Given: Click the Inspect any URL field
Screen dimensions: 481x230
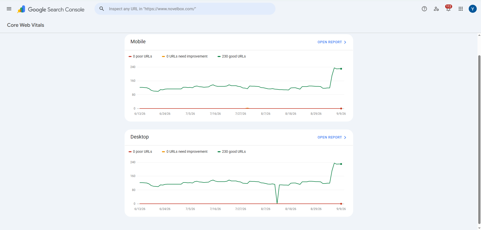Looking at the screenshot, I should 185,9.
